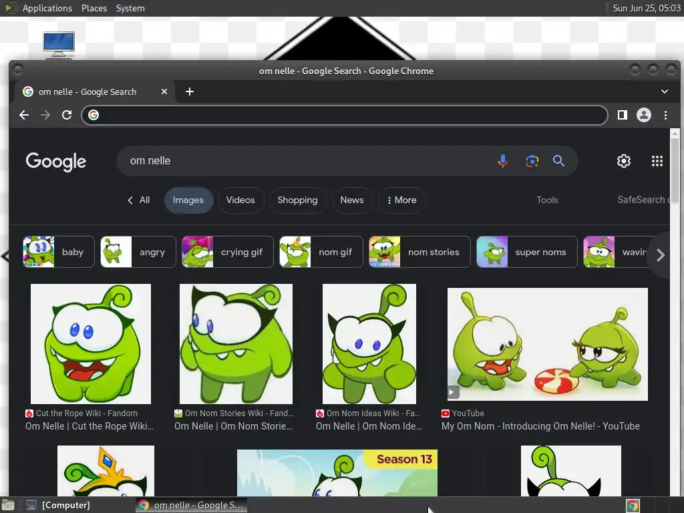Open the Places menu

94,8
